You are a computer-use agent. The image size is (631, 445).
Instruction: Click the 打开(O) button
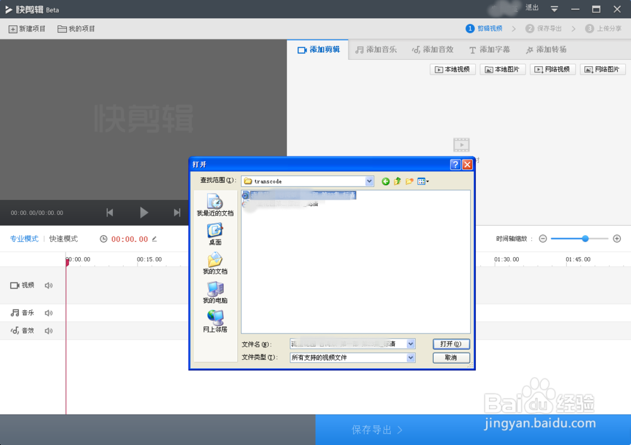click(x=451, y=344)
